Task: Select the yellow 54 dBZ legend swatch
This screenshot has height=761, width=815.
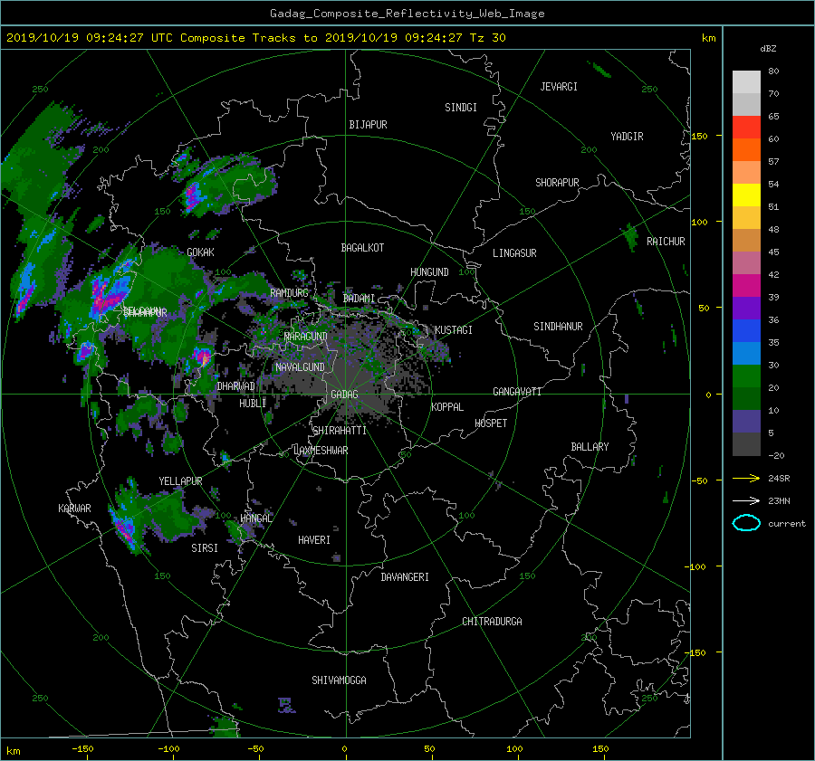Action: [x=746, y=195]
